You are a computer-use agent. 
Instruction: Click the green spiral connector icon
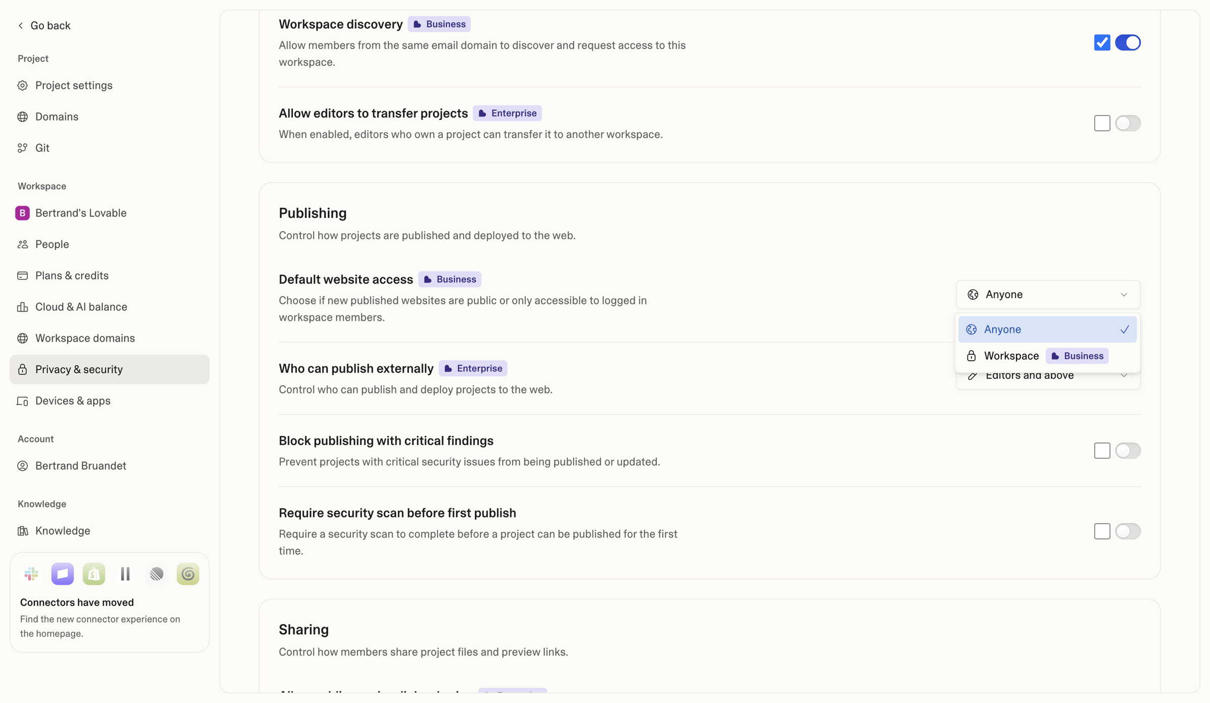[x=188, y=573]
